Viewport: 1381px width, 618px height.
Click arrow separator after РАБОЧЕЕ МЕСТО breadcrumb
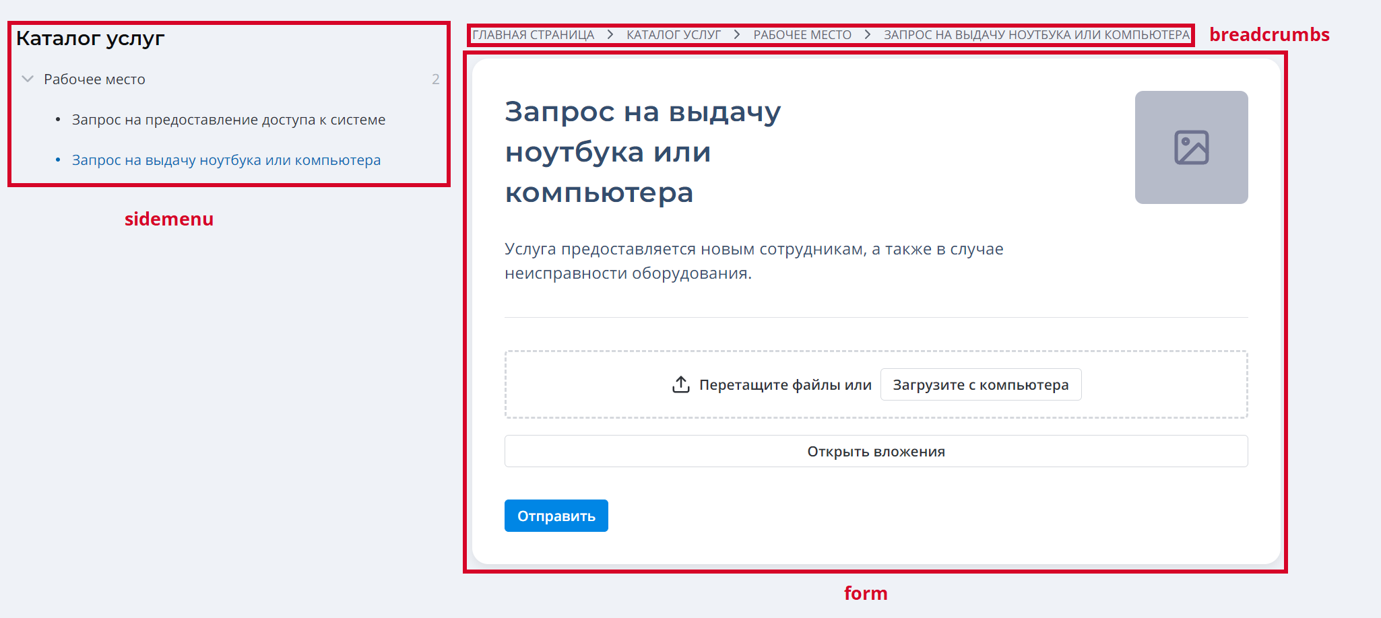(868, 35)
